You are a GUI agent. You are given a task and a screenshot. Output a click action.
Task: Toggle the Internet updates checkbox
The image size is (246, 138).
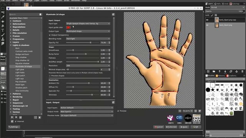15,122
